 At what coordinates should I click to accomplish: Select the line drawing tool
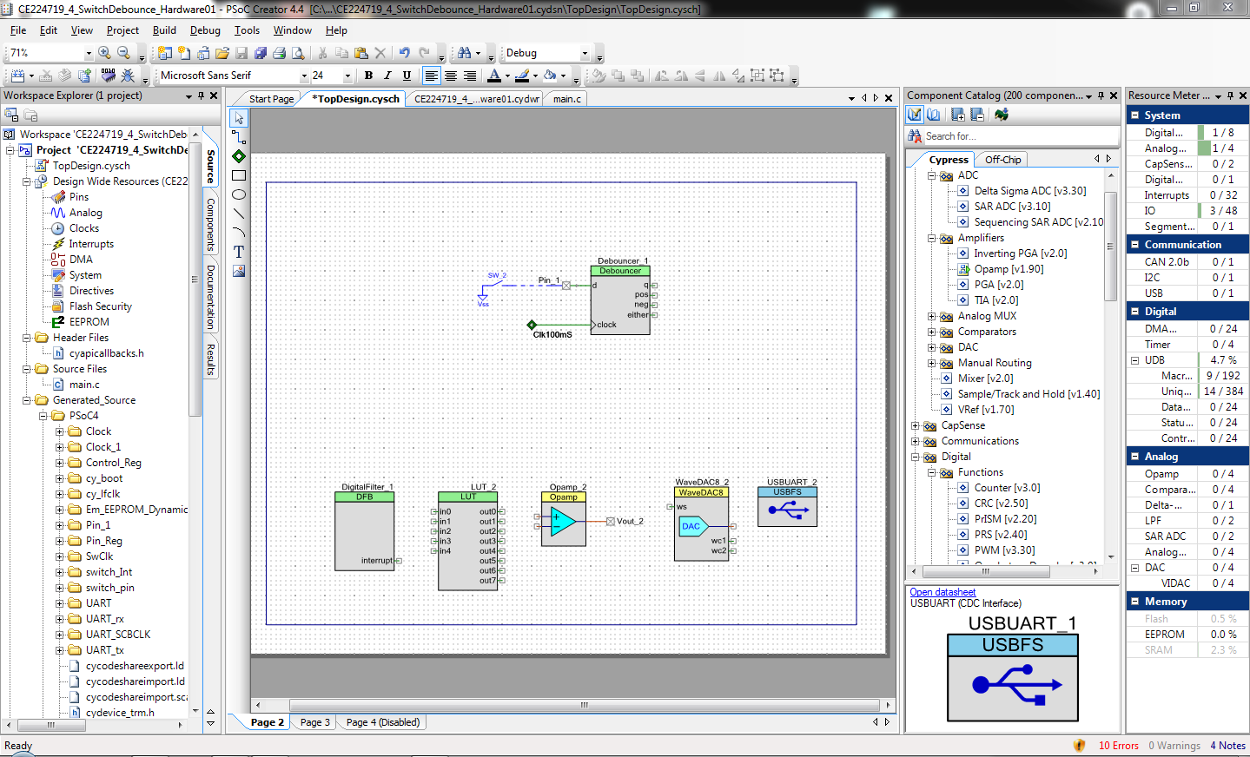pos(239,214)
